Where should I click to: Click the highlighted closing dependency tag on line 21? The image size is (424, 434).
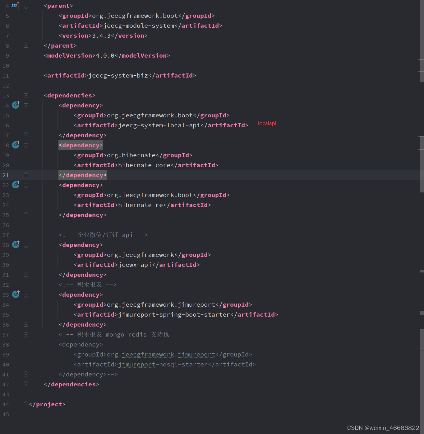tap(83, 175)
